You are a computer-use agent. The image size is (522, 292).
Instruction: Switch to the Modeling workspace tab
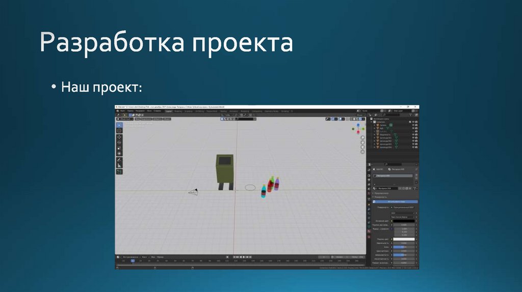pos(178,111)
